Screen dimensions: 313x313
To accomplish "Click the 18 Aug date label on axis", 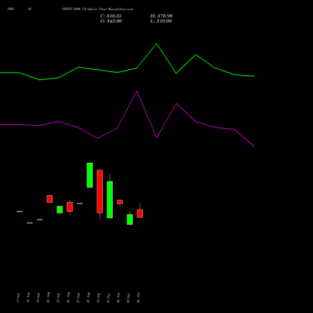I will 28,298.
